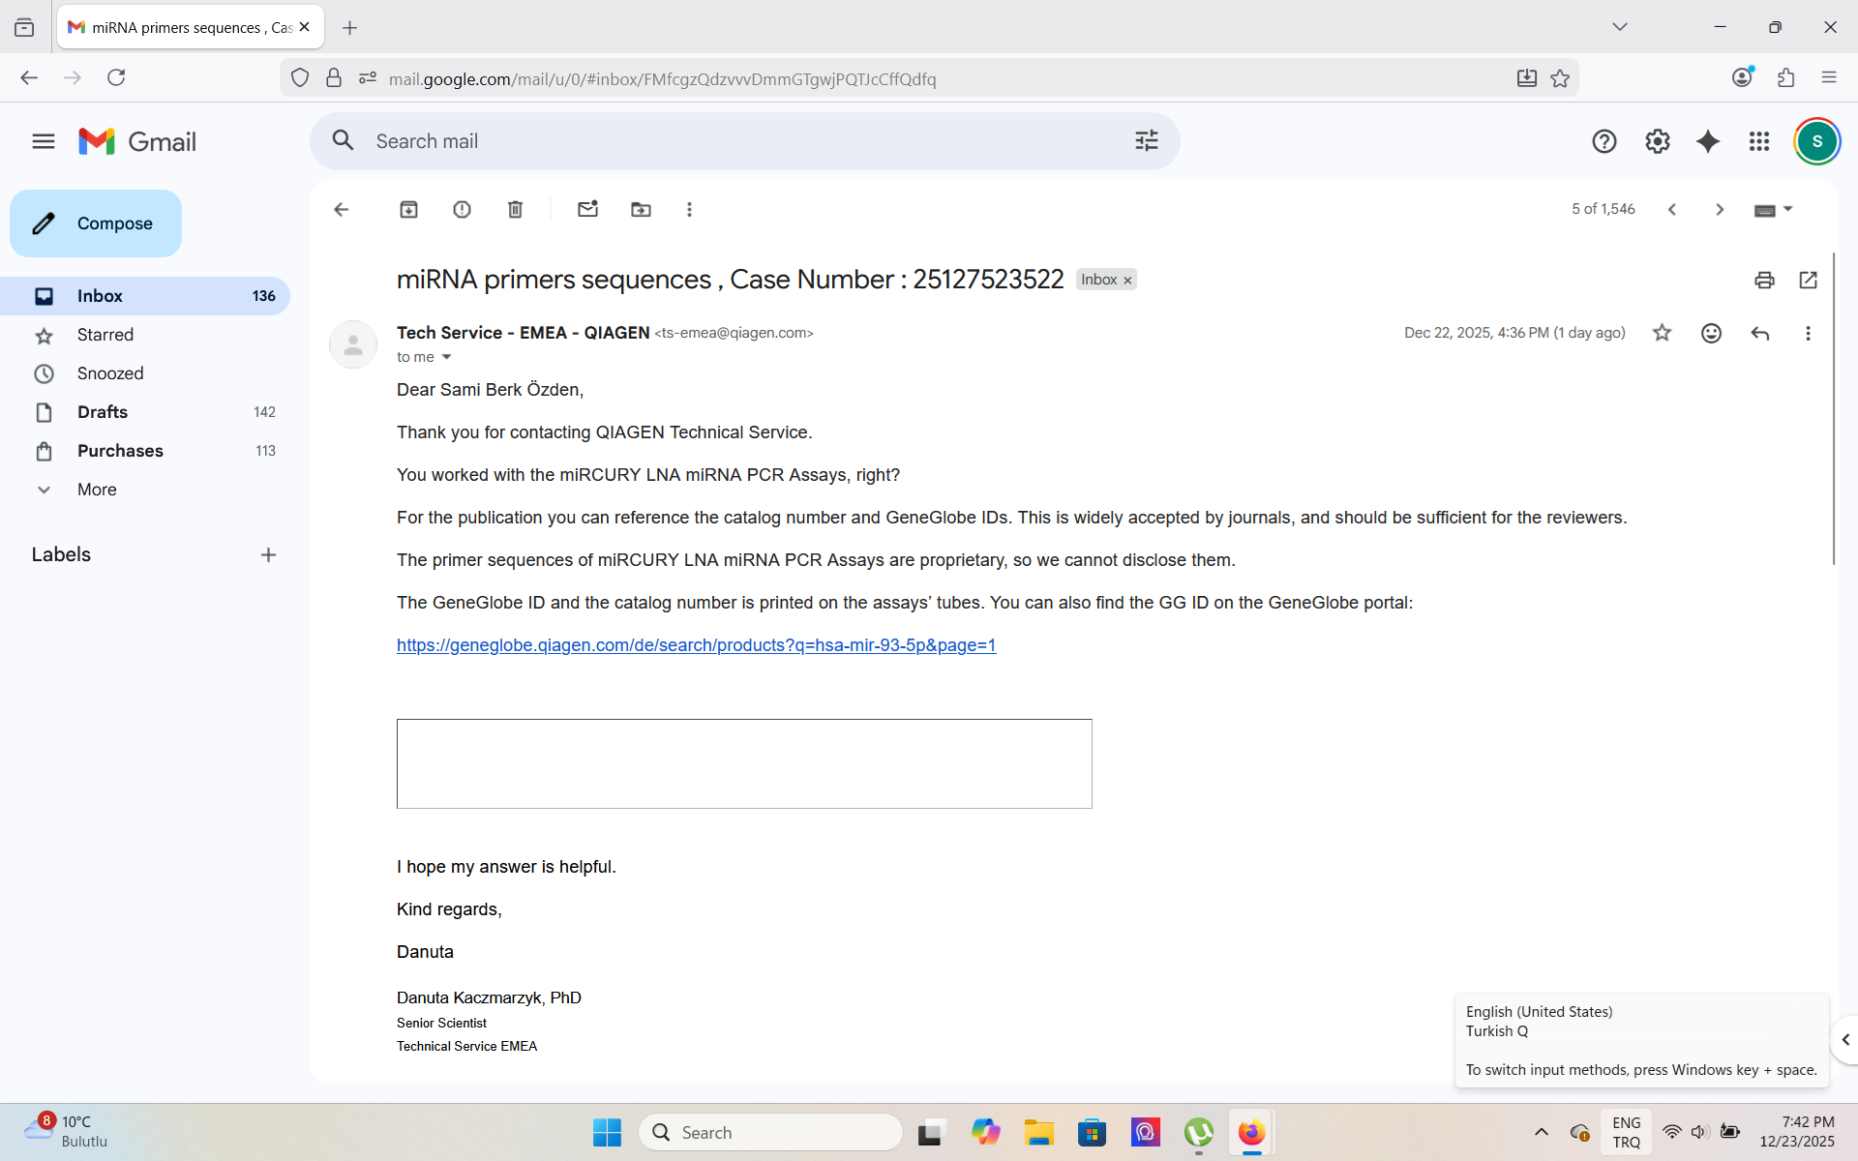Mark this email as unread
This screenshot has width=1858, height=1161.
pos(587,209)
